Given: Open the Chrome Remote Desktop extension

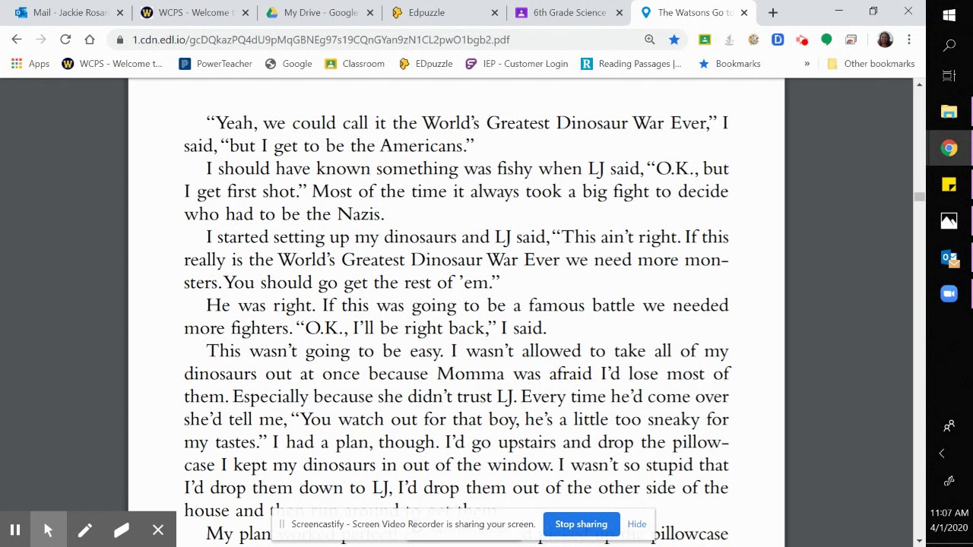Looking at the screenshot, I should [x=851, y=40].
